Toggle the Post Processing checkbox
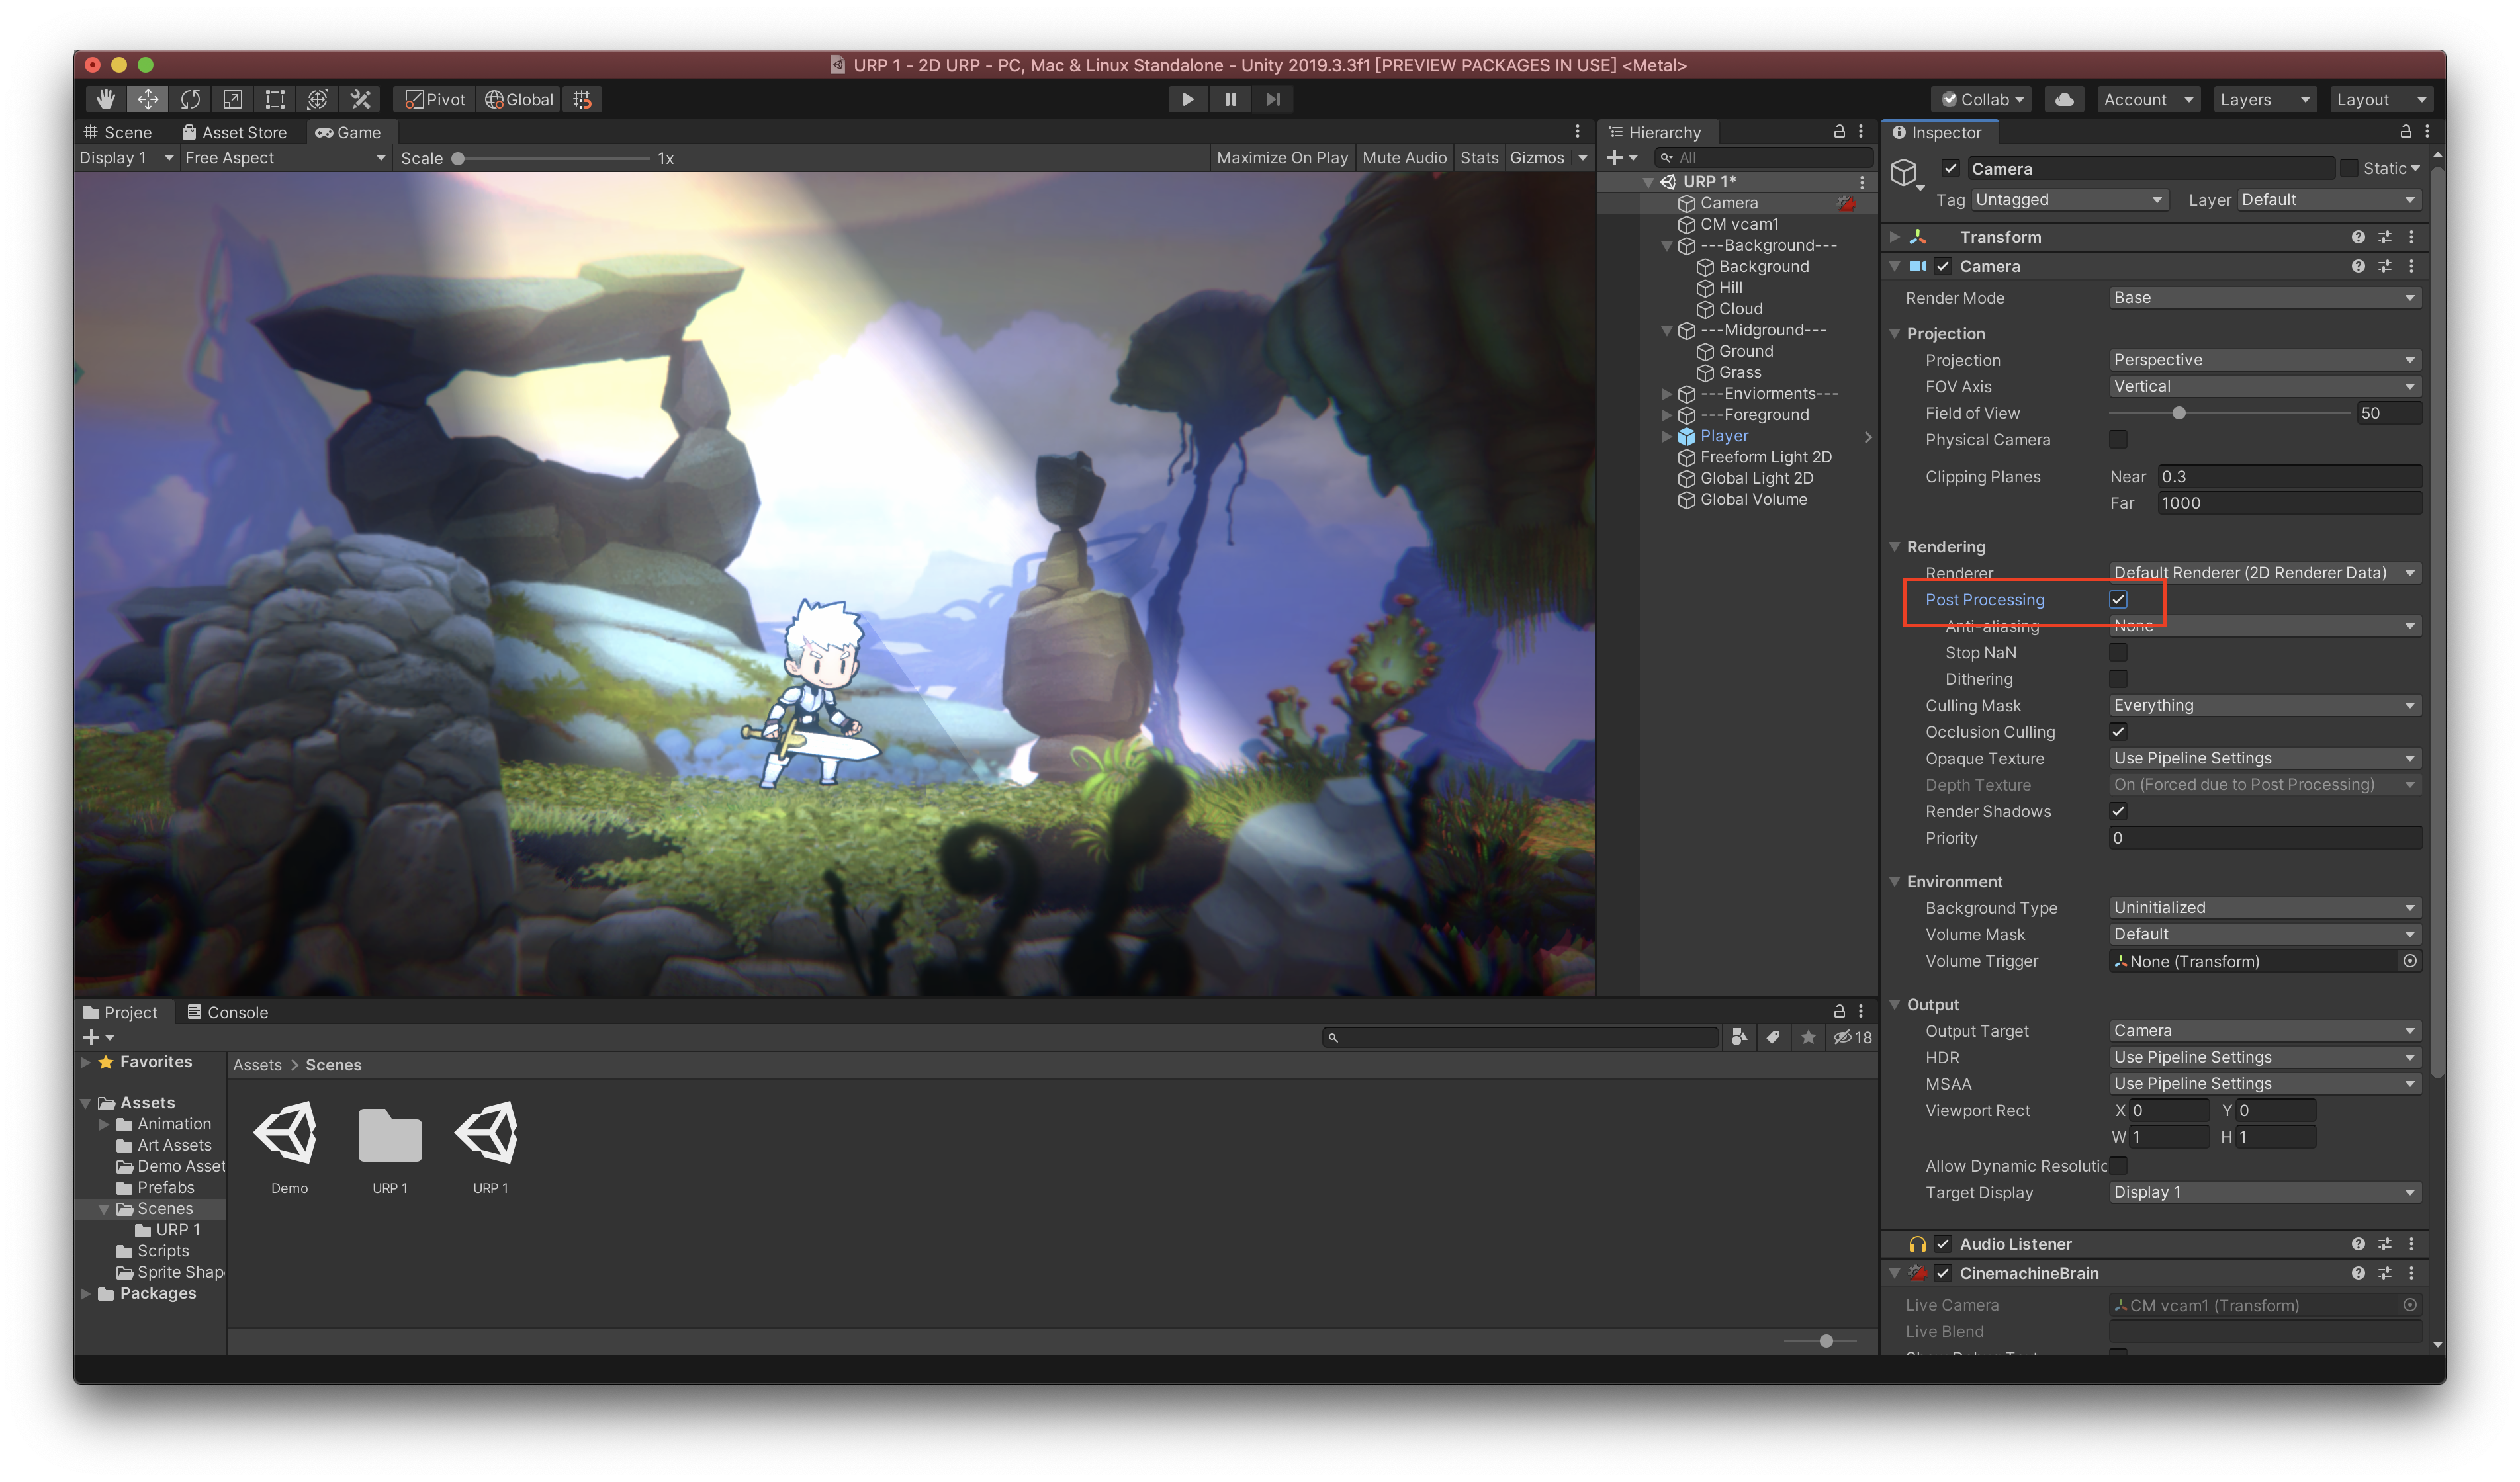This screenshot has width=2520, height=1482. click(x=2118, y=600)
